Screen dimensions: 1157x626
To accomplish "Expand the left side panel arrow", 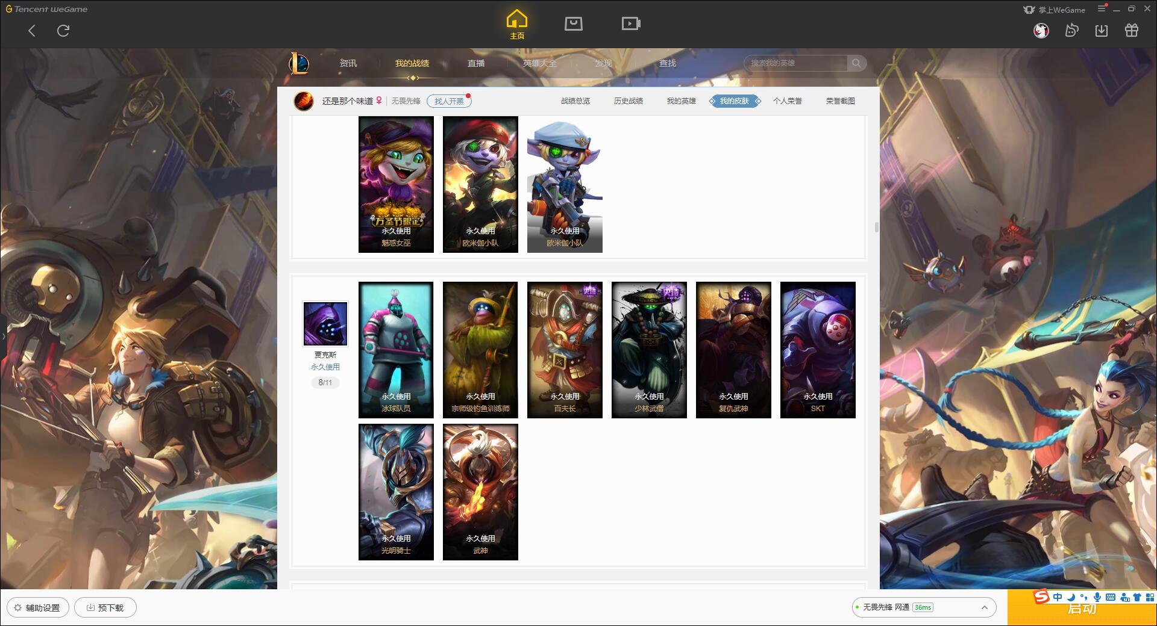I will coord(3,336).
